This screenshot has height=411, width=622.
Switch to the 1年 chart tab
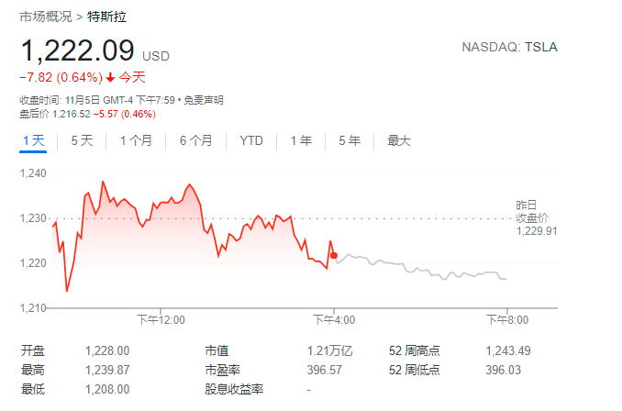[x=301, y=140]
